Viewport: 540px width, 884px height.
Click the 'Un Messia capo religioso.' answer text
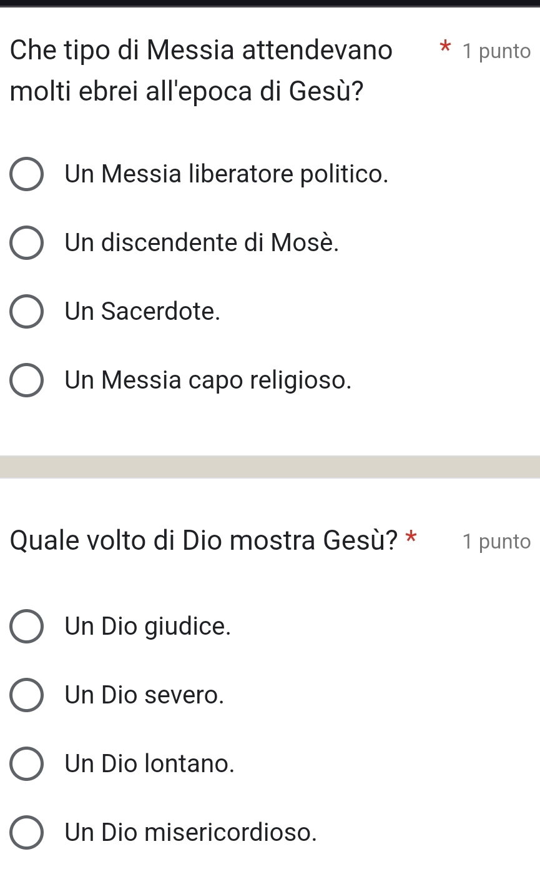[208, 380]
